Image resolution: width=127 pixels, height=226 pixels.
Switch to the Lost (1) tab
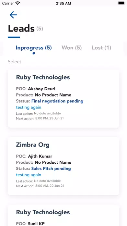click(x=101, y=48)
